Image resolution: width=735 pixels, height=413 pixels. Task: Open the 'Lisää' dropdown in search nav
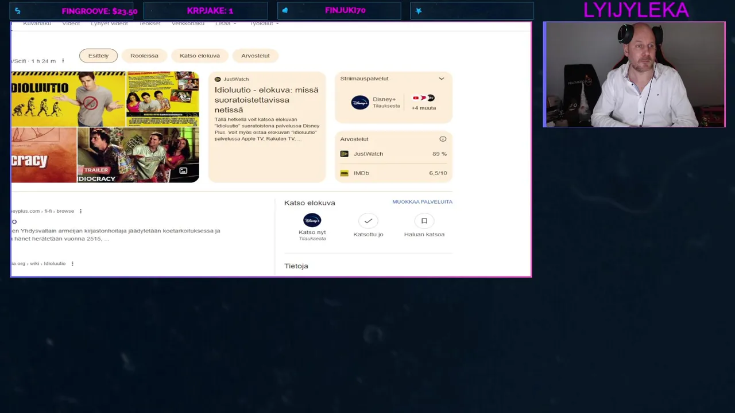226,24
